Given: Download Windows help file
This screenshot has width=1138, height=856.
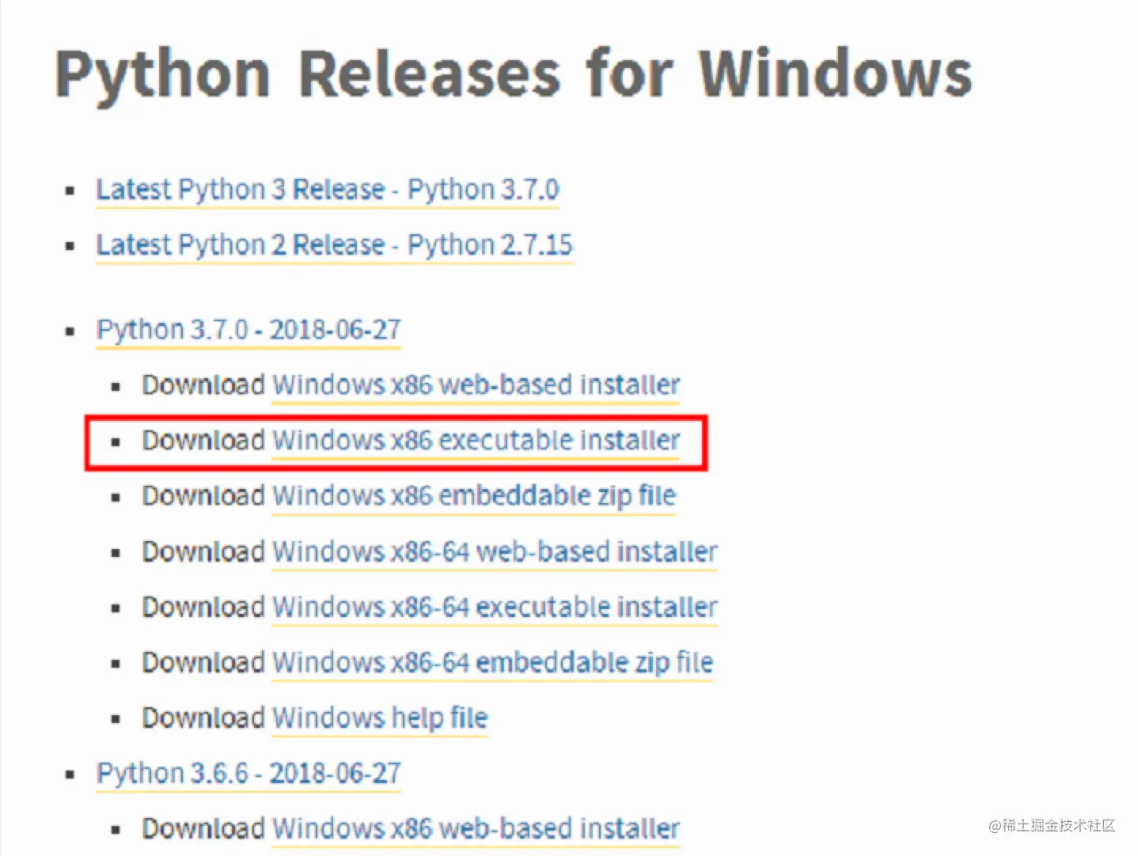Looking at the screenshot, I should point(380,718).
